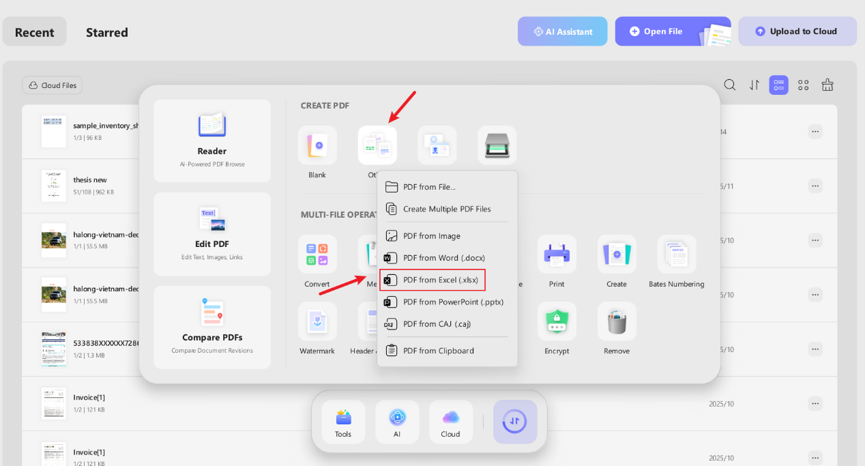
Task: Click the Tools dock button
Action: [343, 422]
